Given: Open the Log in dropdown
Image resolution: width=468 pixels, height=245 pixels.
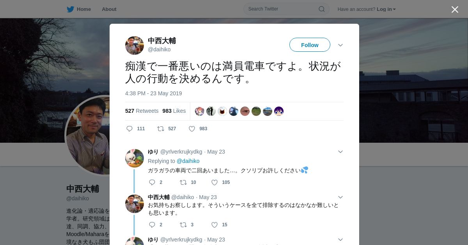Looking at the screenshot, I should click(386, 9).
